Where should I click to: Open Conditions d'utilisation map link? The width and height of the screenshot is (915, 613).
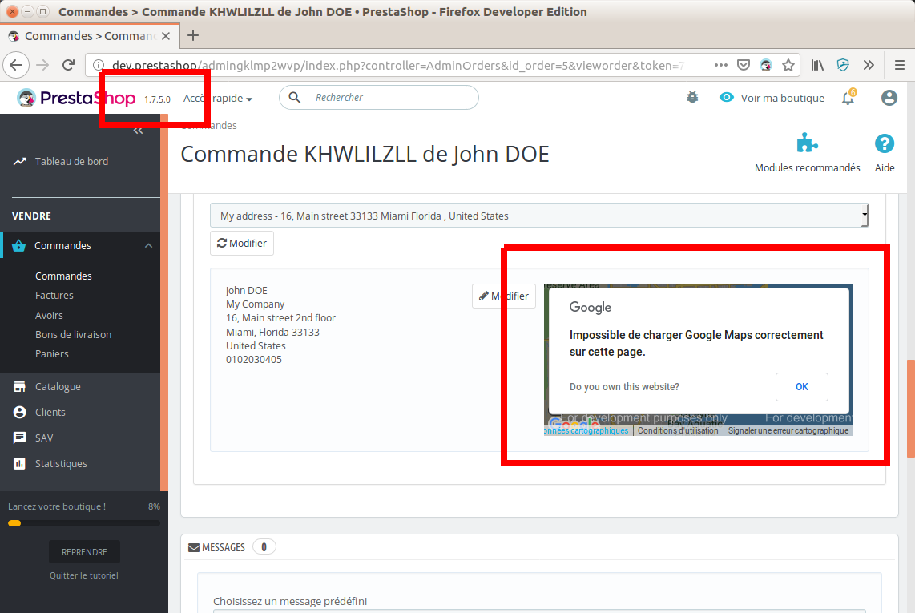[678, 430]
